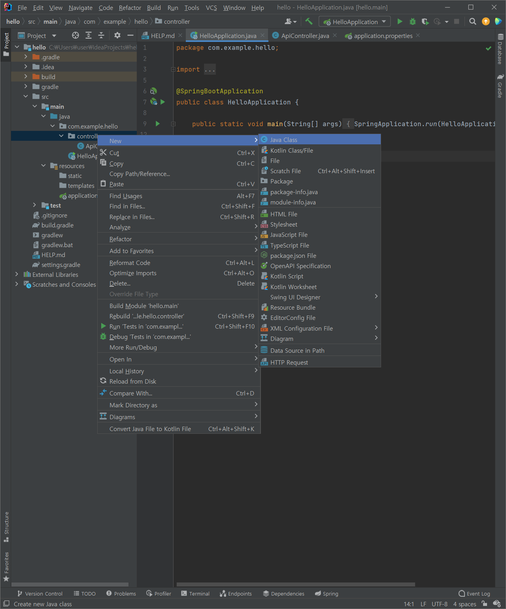Expand External Libraries node
This screenshot has width=506, height=609.
coord(17,274)
